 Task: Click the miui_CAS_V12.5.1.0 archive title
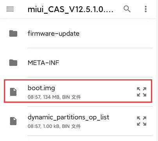(x=70, y=9)
